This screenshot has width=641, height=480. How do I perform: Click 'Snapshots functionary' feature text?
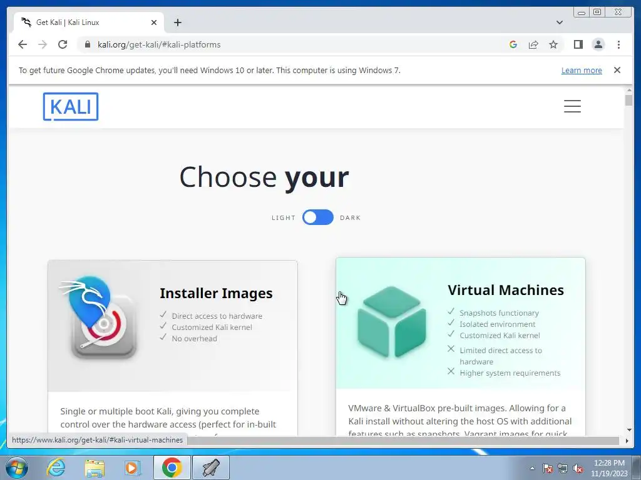[x=499, y=312]
